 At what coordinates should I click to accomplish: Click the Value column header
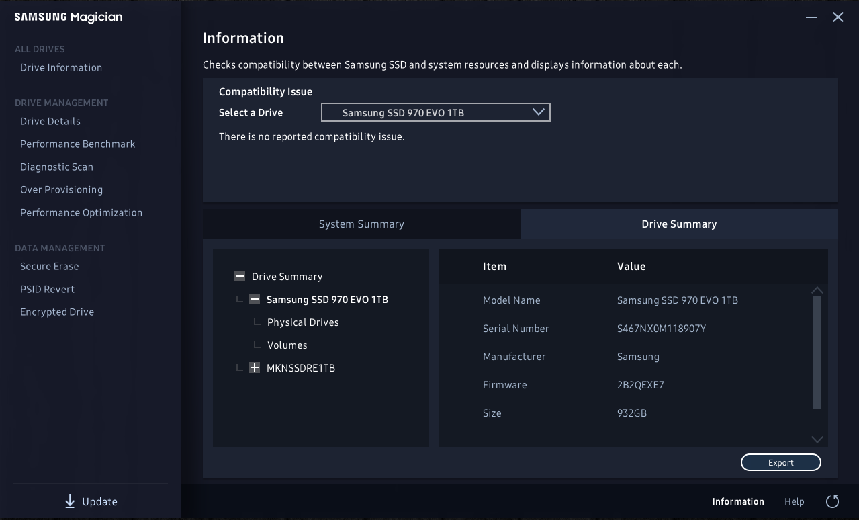[631, 267]
